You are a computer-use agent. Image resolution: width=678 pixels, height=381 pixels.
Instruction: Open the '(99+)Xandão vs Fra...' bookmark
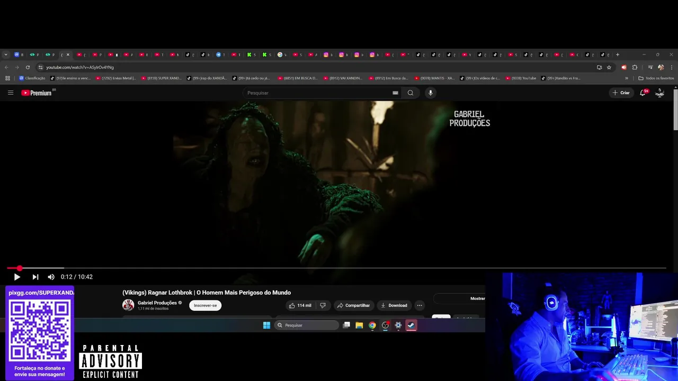point(560,78)
